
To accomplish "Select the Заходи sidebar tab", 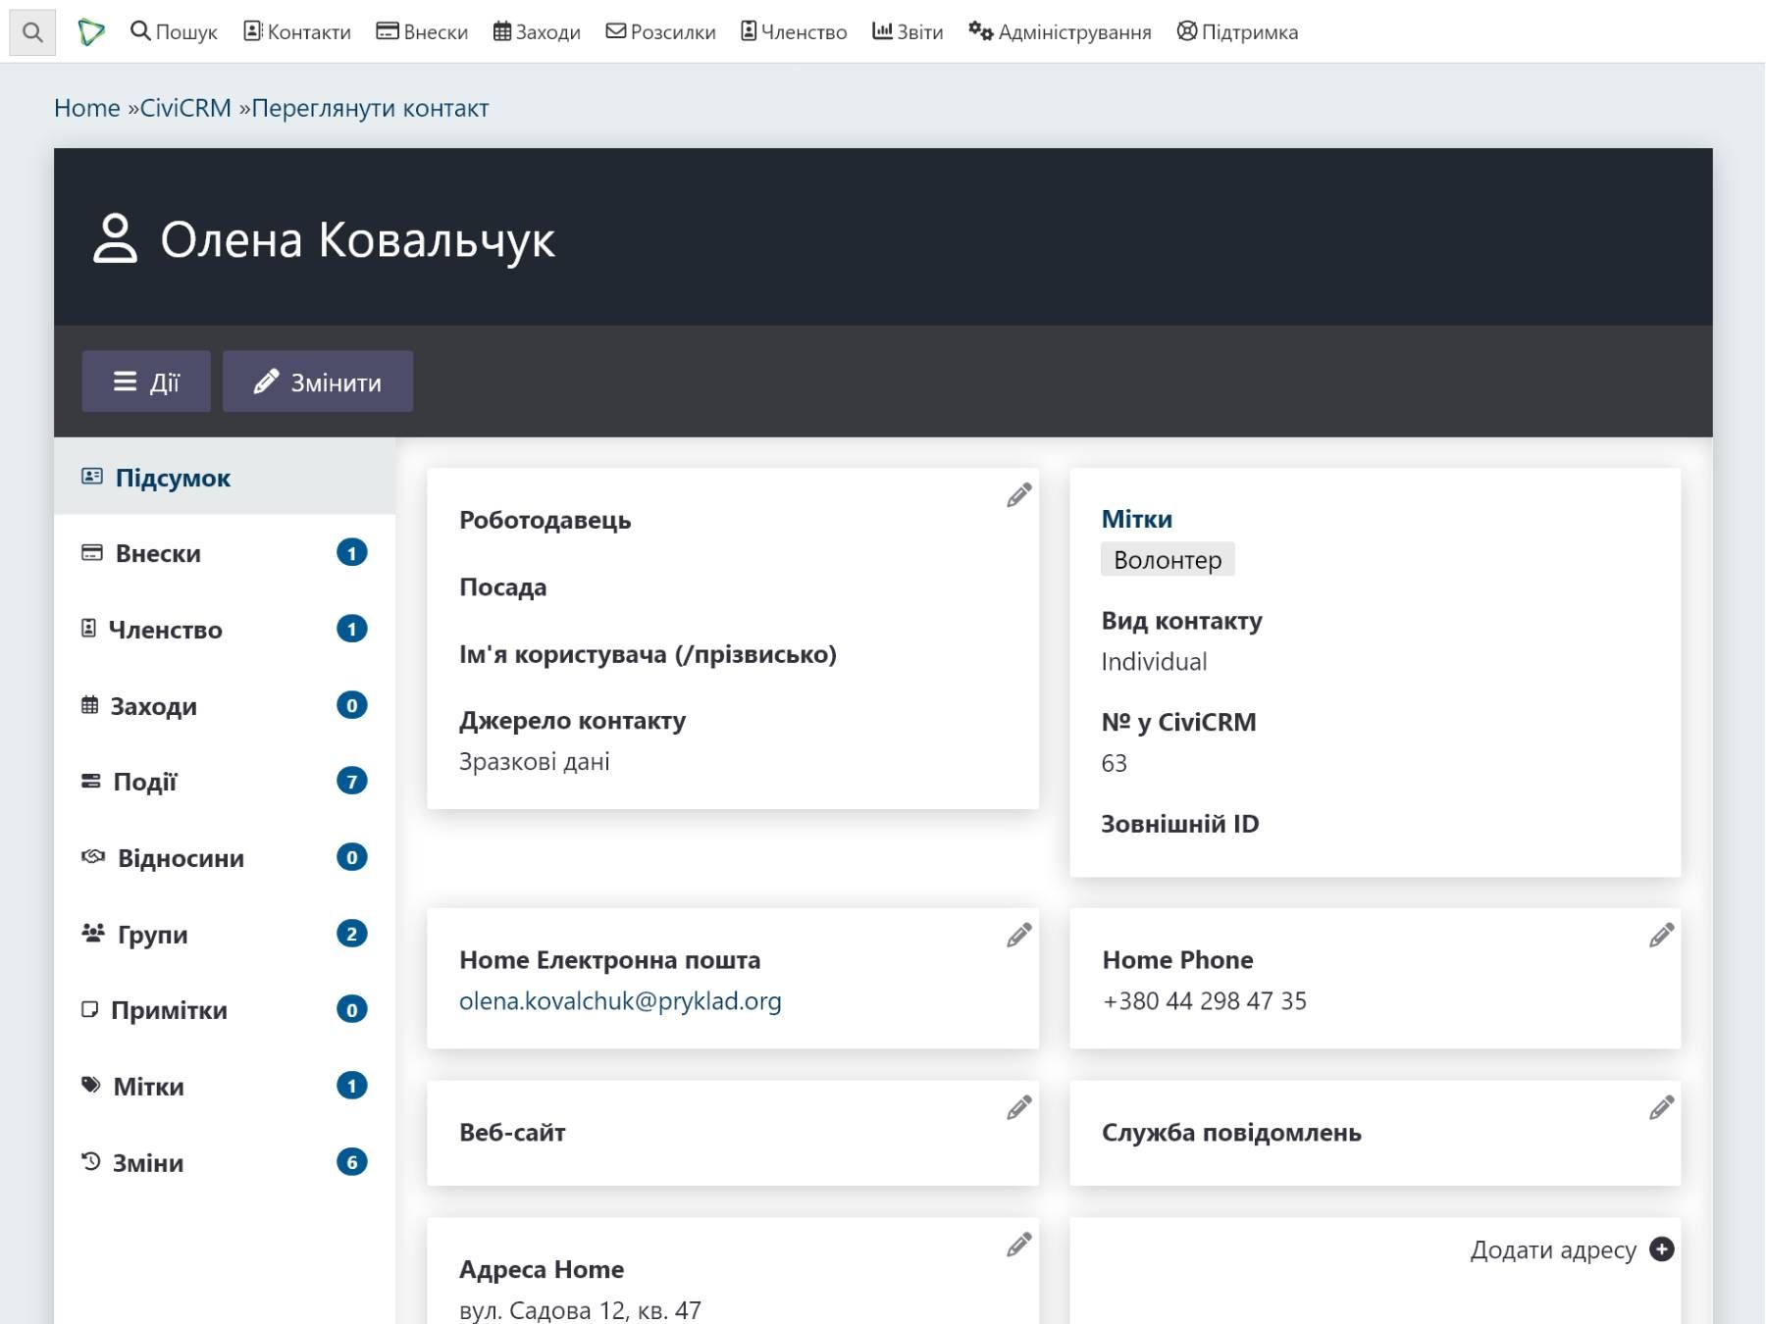I will tap(225, 706).
